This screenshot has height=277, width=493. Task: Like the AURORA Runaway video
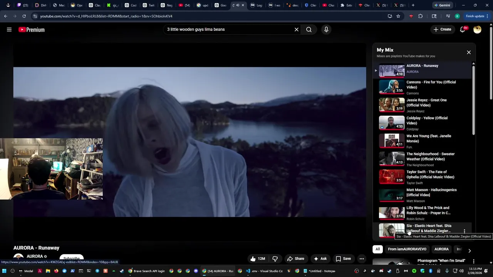point(258,259)
